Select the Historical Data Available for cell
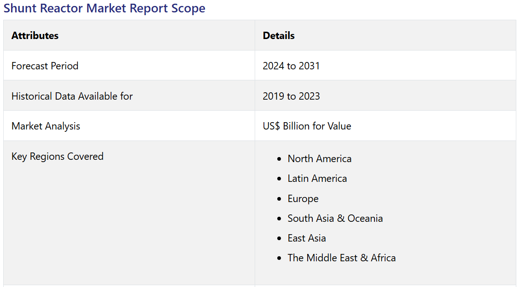The height and width of the screenshot is (287, 520). (72, 96)
